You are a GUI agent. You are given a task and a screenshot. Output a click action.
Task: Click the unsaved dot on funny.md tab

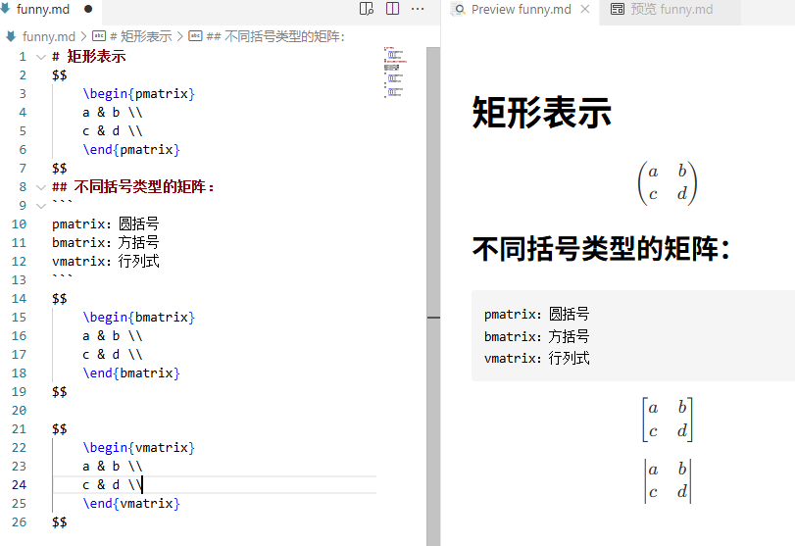click(88, 9)
